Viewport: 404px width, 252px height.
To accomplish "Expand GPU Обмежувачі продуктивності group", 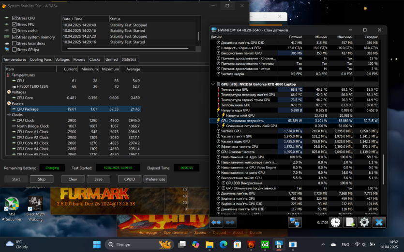I will click(x=218, y=188).
